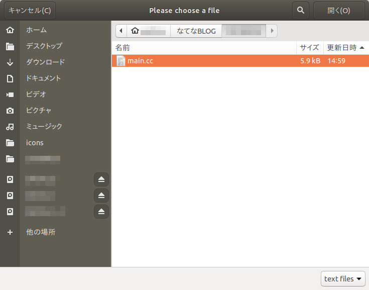Click the folder icon beside icons bookmark
The image size is (369, 290).
click(10, 143)
